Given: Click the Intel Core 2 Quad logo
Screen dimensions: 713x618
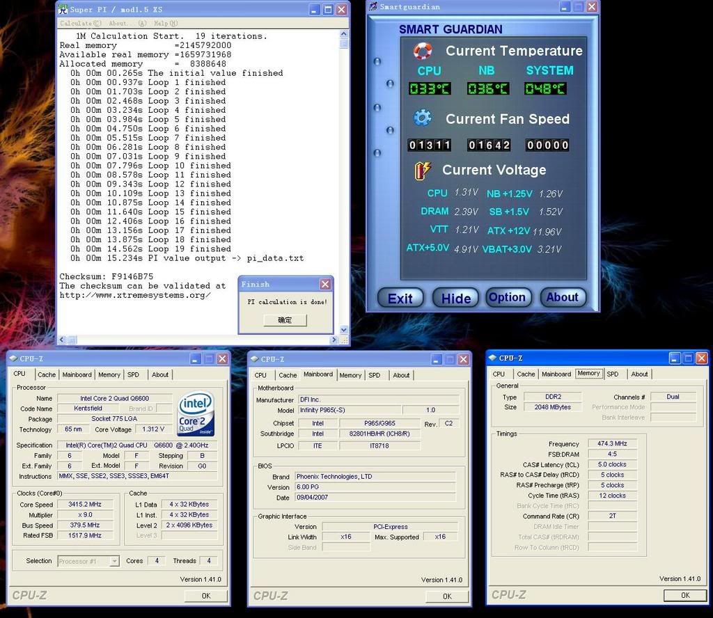Looking at the screenshot, I should (196, 413).
